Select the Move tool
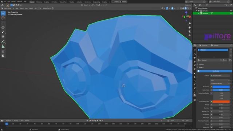This screenshot has width=233, height=131. coord(3,23)
